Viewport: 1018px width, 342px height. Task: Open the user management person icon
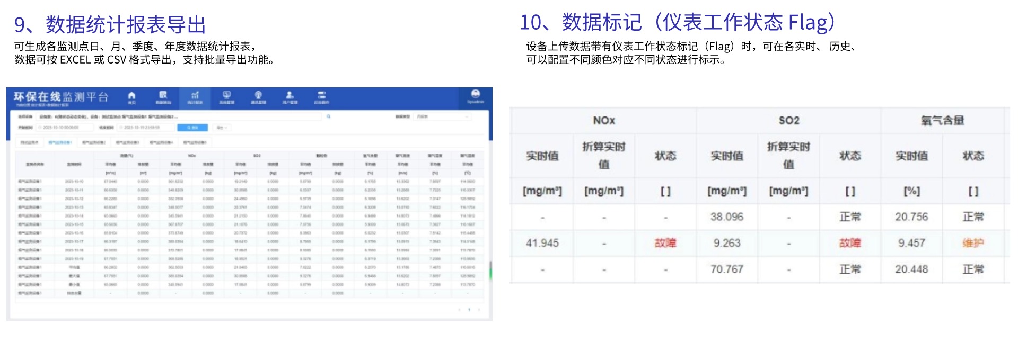(x=290, y=96)
